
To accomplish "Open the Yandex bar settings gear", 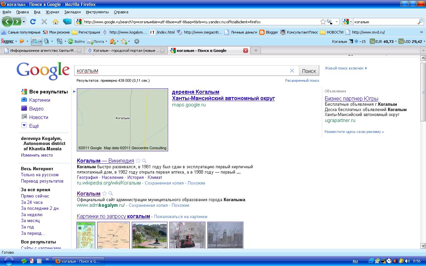I will (136, 42).
